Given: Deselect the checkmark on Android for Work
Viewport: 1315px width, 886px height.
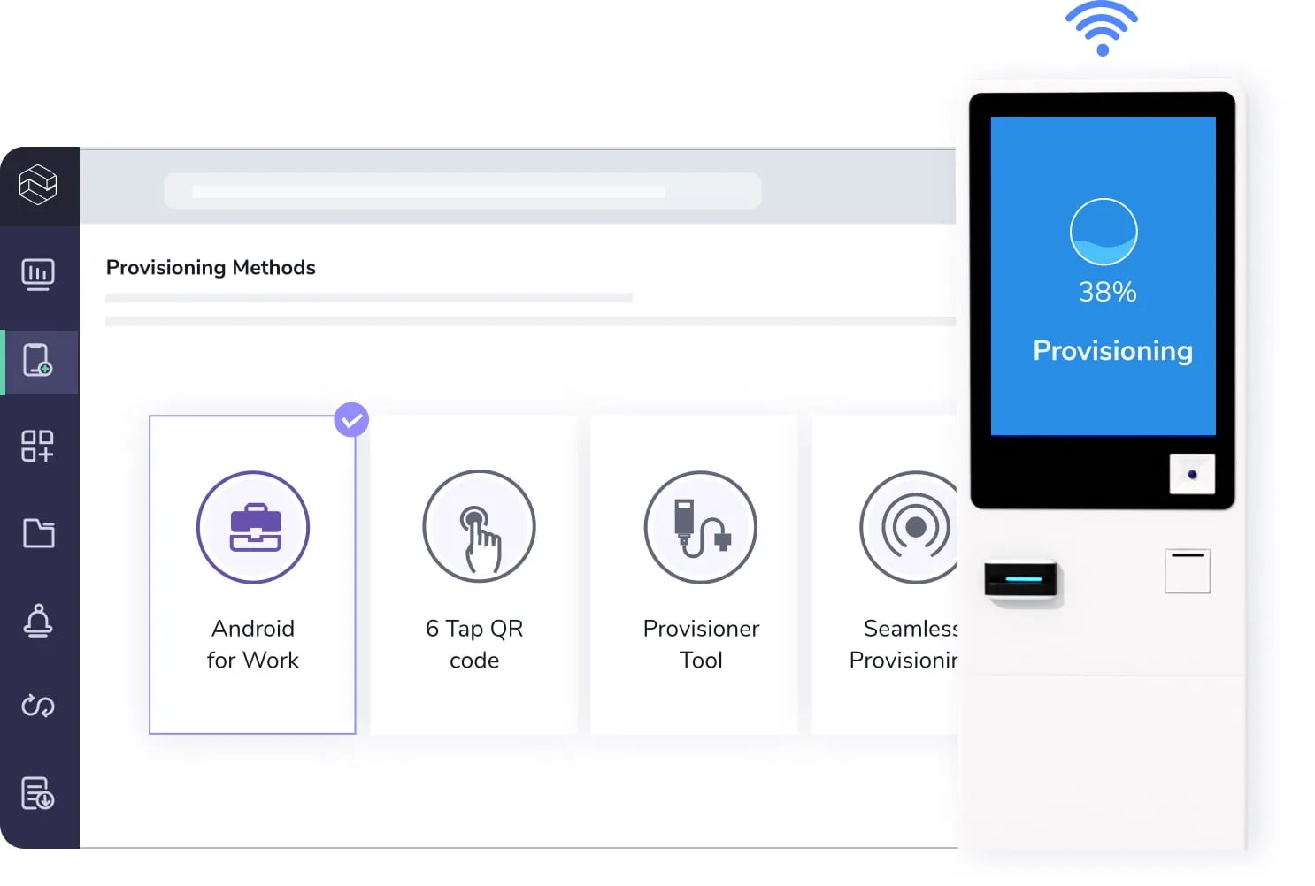Looking at the screenshot, I should [351, 419].
